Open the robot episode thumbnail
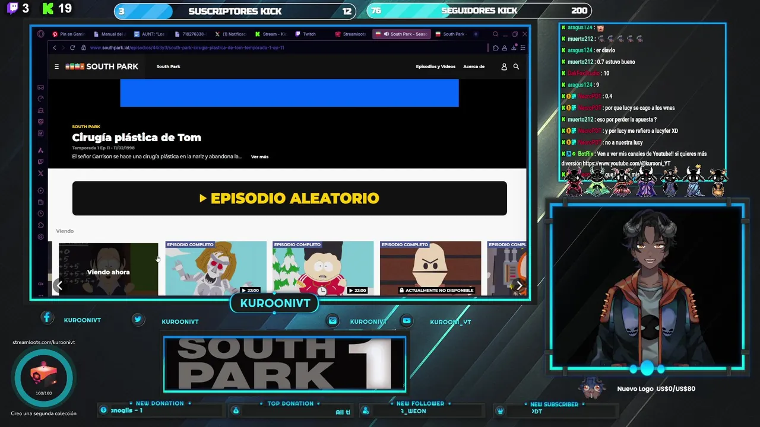The height and width of the screenshot is (427, 760). (216, 268)
